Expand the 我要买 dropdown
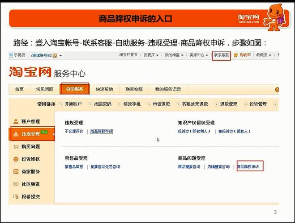Screen dimensions: 295x223 [157, 55]
